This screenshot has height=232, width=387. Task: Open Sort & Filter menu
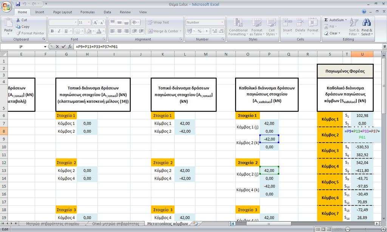pos(354,27)
